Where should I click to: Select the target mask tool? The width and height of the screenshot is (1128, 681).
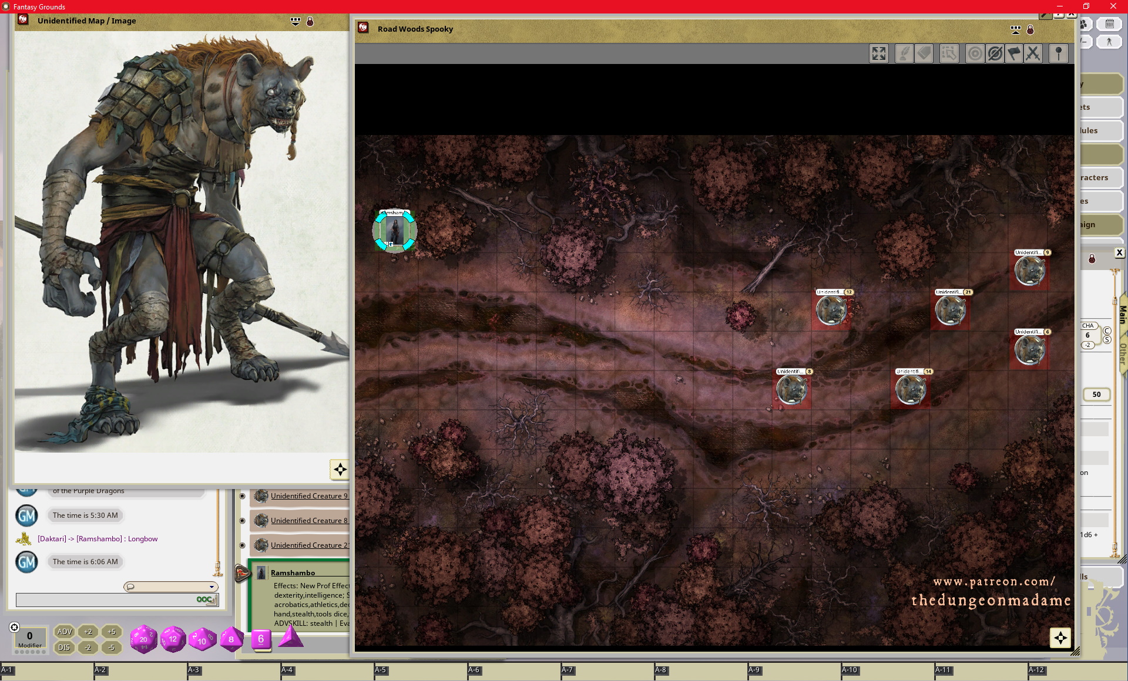(975, 54)
